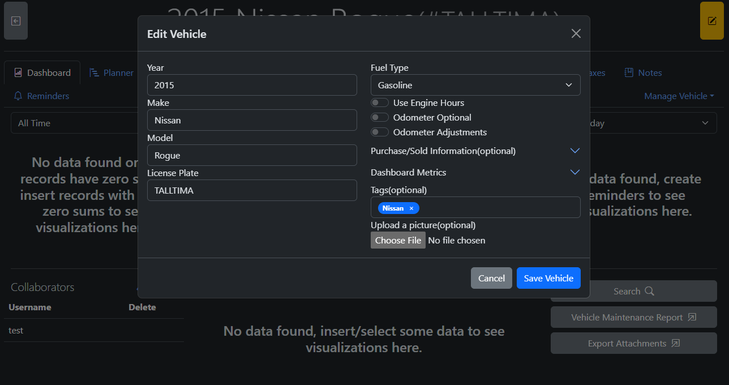This screenshot has width=729, height=385.
Task: Open the Vehicle Maintenance Report
Action: 633,317
